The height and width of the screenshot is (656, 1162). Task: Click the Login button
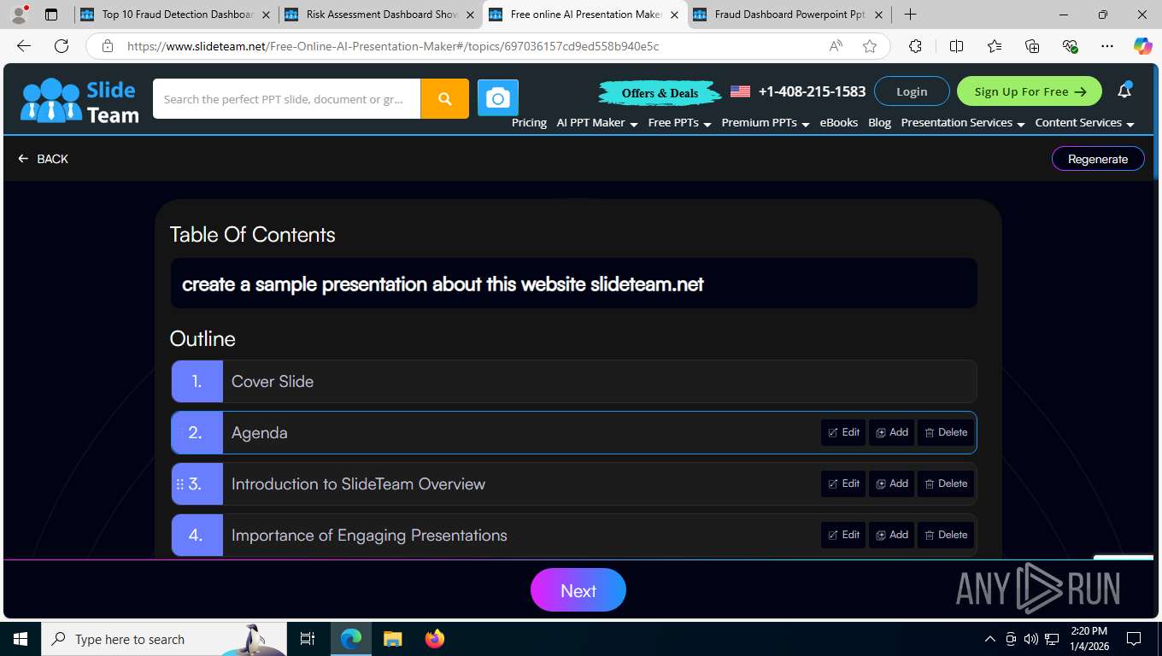point(912,91)
